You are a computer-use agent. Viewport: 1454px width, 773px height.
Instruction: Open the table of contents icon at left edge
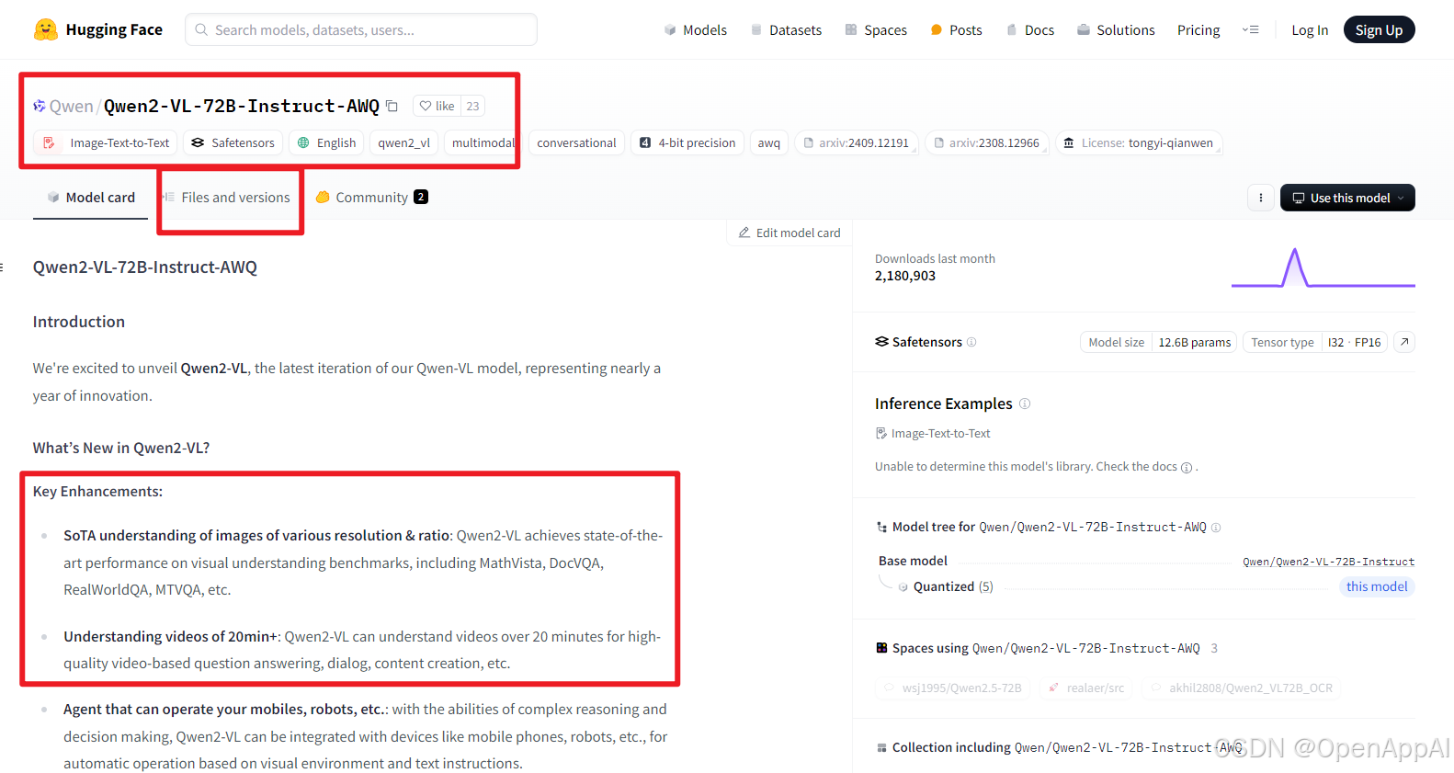(x=2, y=267)
